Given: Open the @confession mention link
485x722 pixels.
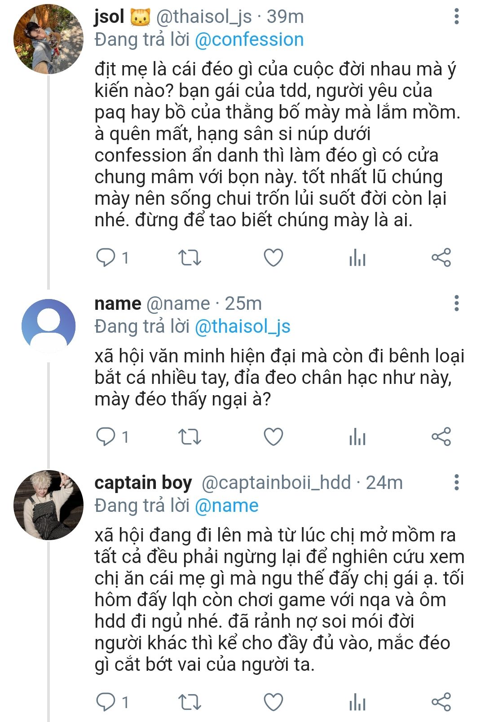Looking at the screenshot, I should [x=249, y=40].
